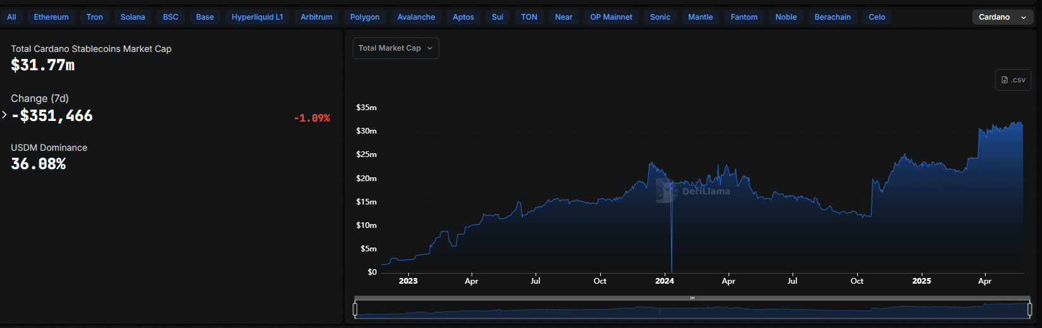
Task: Switch to the Near chain
Action: pos(563,17)
